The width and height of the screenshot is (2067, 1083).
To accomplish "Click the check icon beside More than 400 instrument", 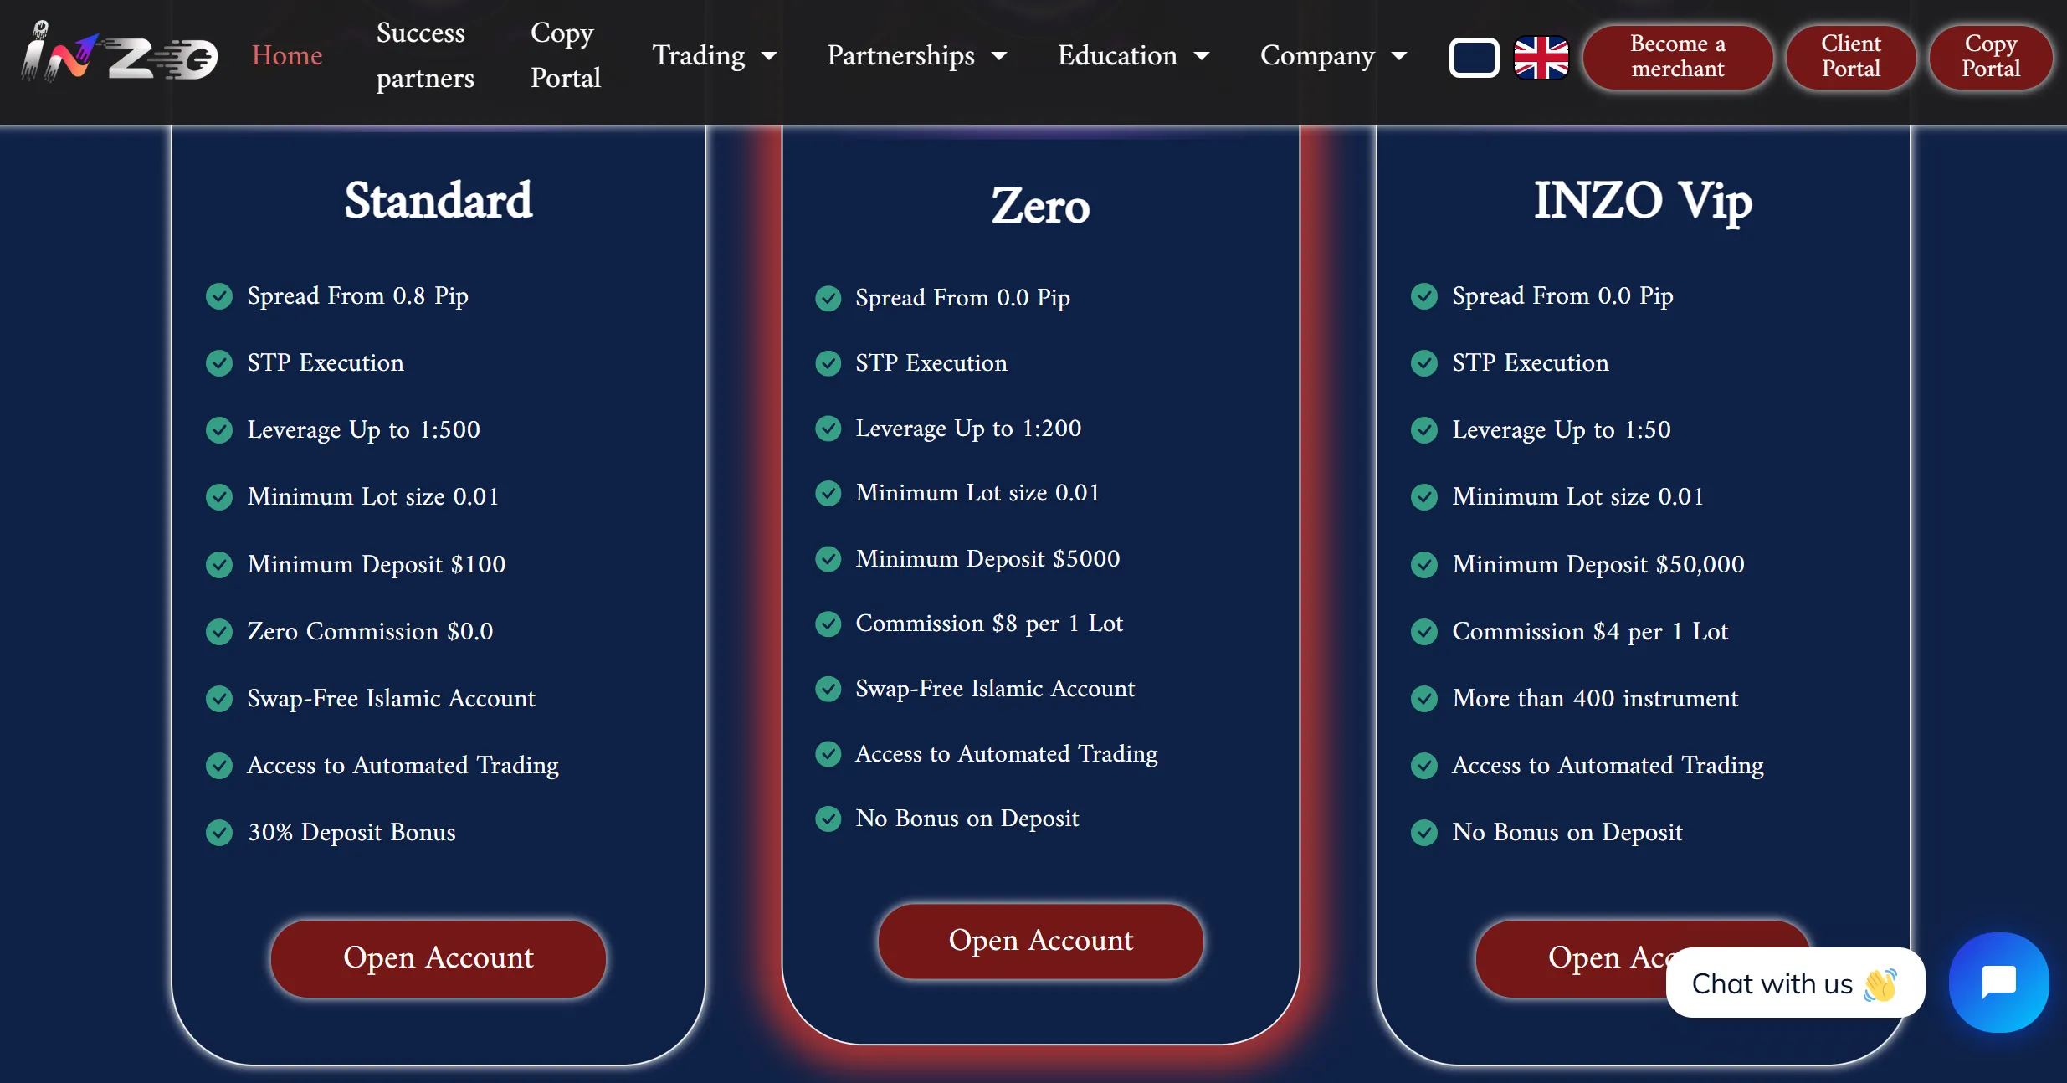I will pyautogui.click(x=1424, y=699).
